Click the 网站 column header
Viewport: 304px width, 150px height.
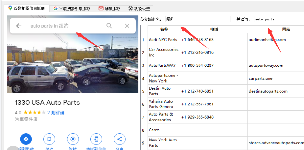pyautogui.click(x=276, y=29)
